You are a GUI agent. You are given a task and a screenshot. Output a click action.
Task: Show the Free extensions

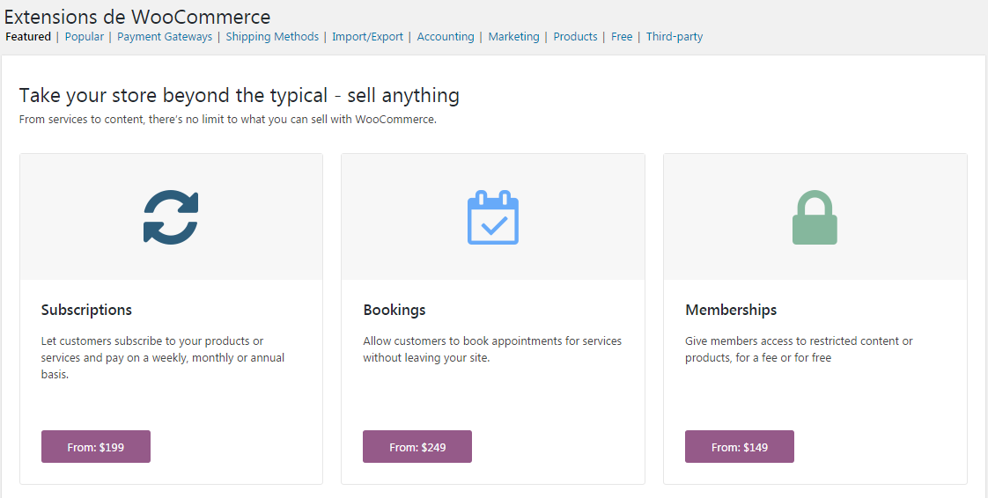pos(622,37)
